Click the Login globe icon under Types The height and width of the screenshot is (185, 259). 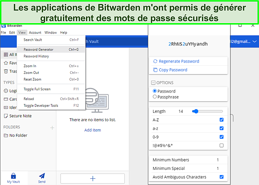[x=6, y=91]
